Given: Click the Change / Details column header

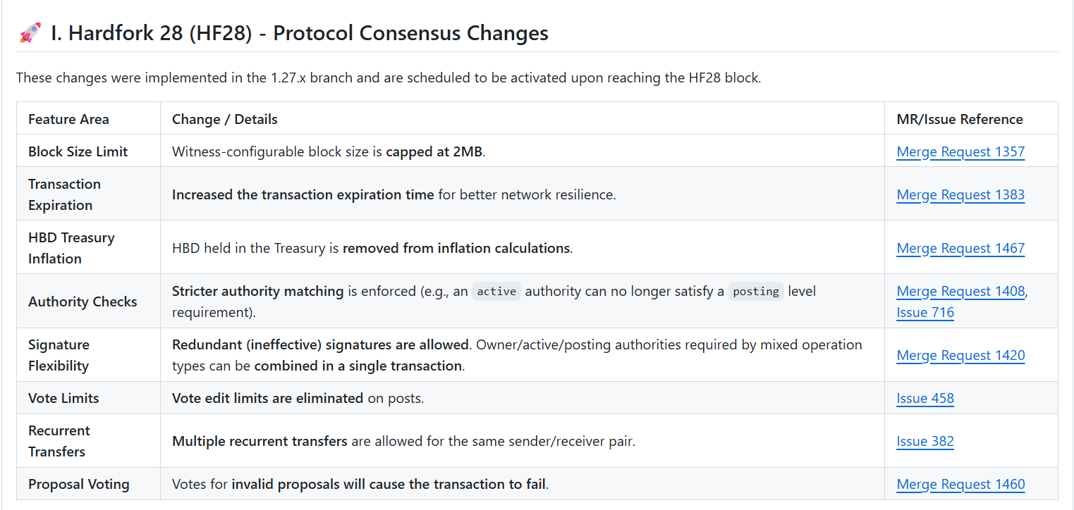Looking at the screenshot, I should tap(225, 119).
